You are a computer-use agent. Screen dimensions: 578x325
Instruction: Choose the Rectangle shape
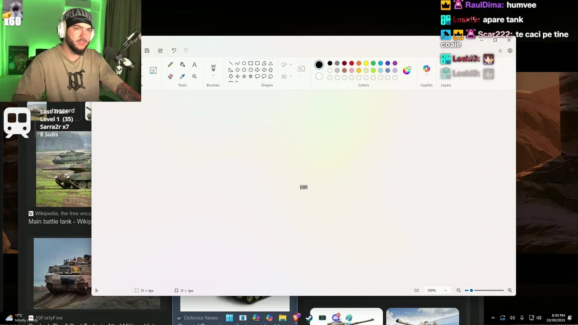click(251, 63)
